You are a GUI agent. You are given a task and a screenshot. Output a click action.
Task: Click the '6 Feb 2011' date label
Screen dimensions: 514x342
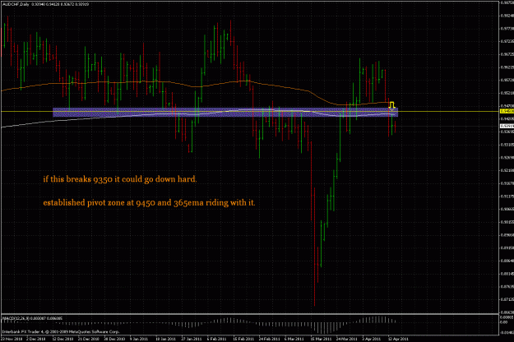point(216,339)
